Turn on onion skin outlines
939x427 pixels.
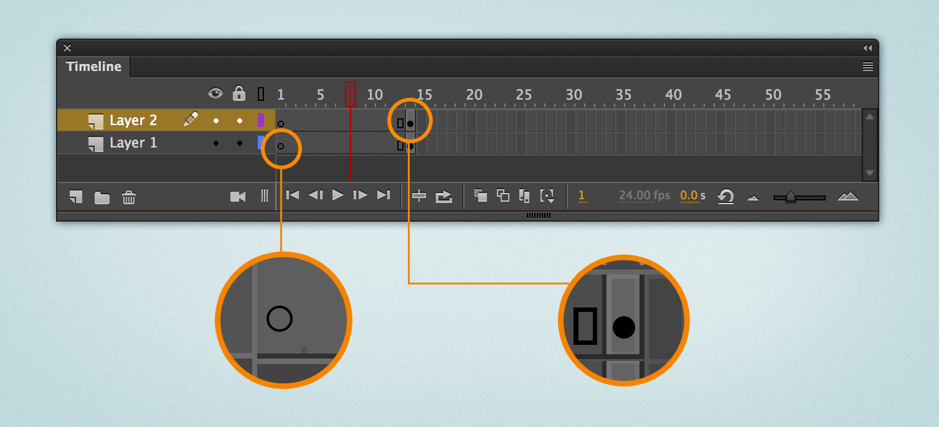coord(504,195)
